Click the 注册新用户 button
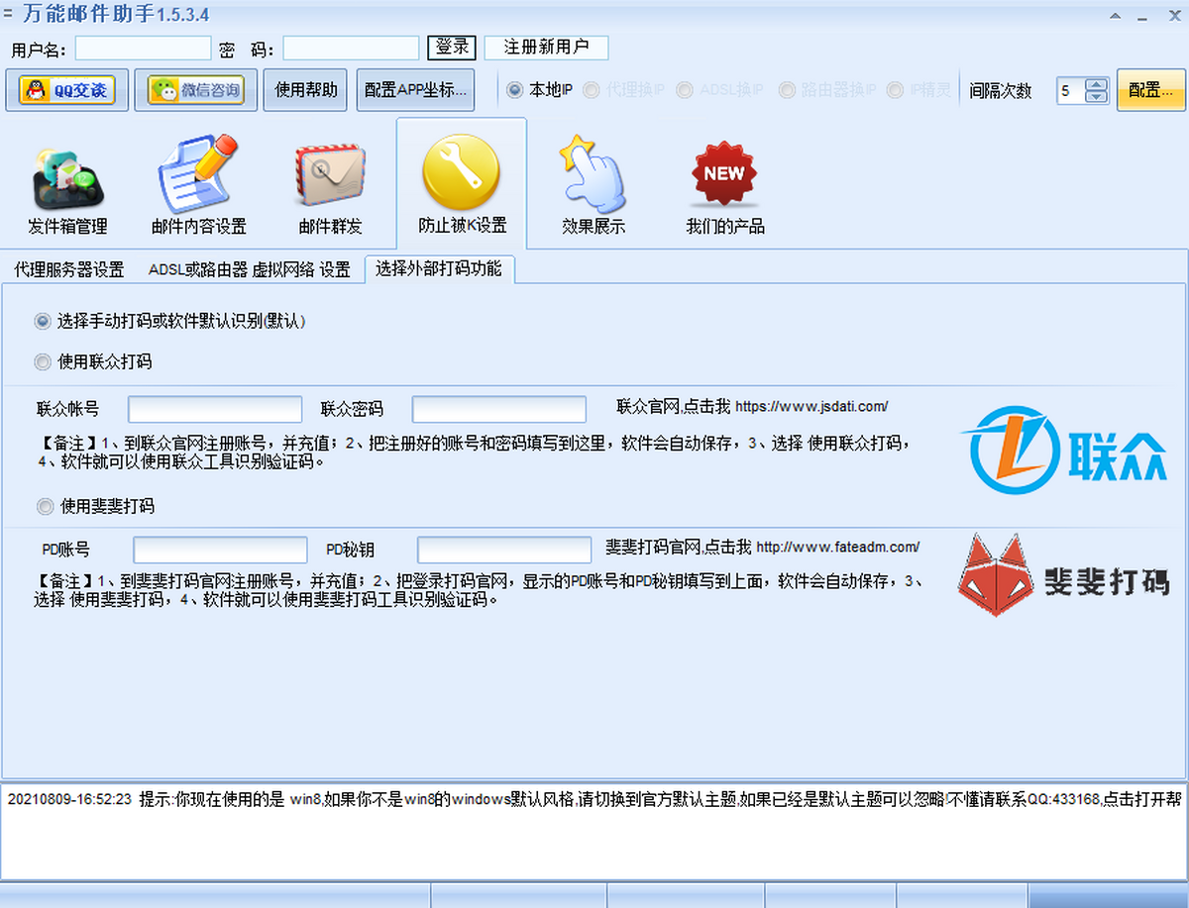Screen dimensions: 1189x908 pyautogui.click(x=546, y=48)
